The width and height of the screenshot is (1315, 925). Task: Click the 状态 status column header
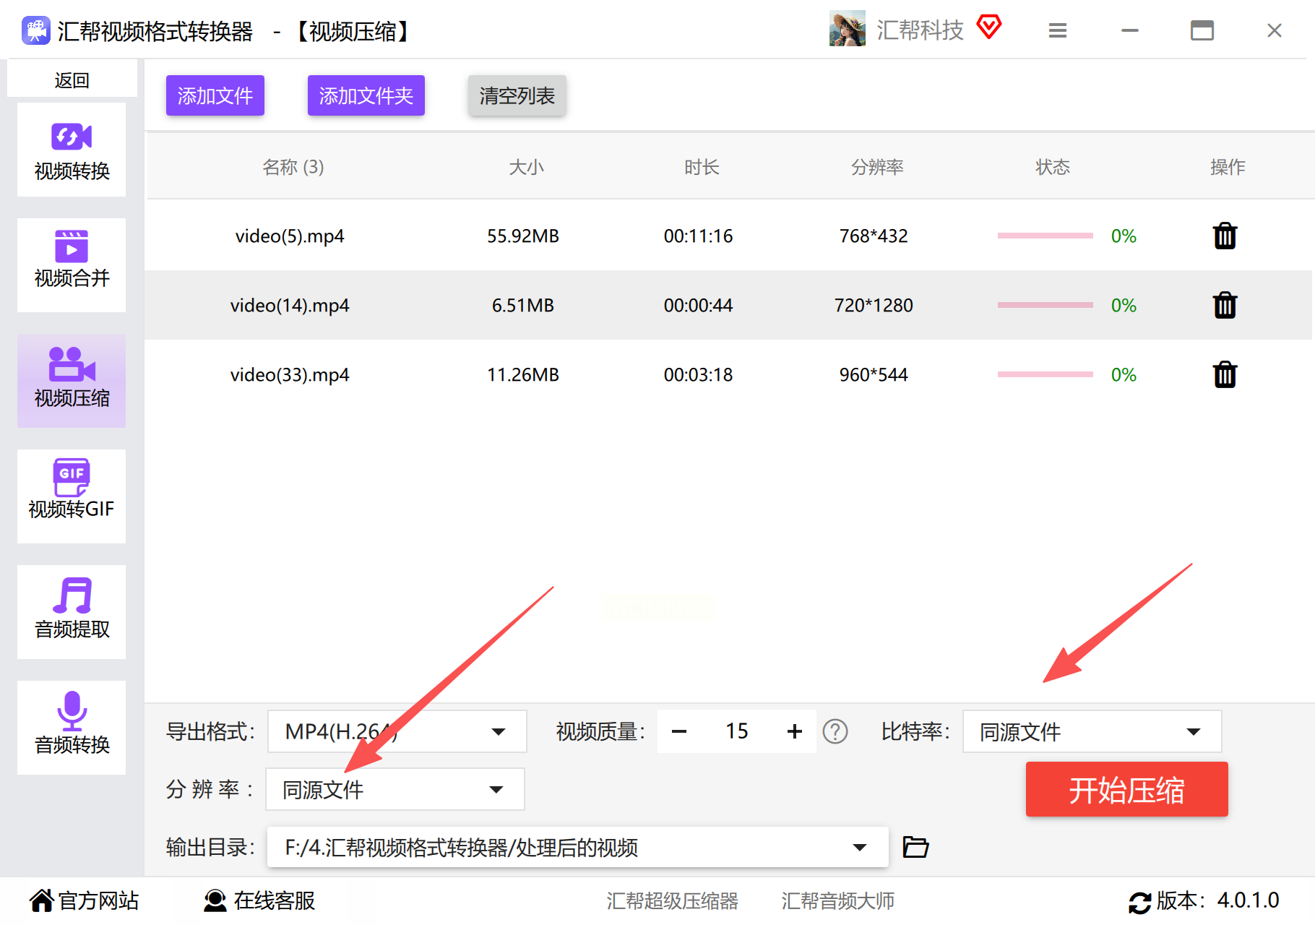coord(1053,167)
